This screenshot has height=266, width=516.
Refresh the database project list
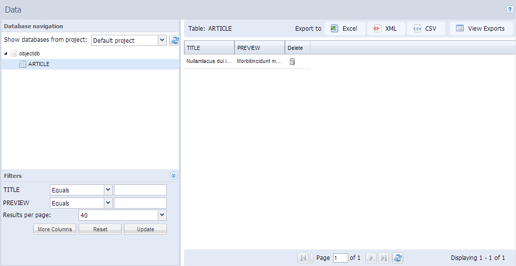[174, 41]
